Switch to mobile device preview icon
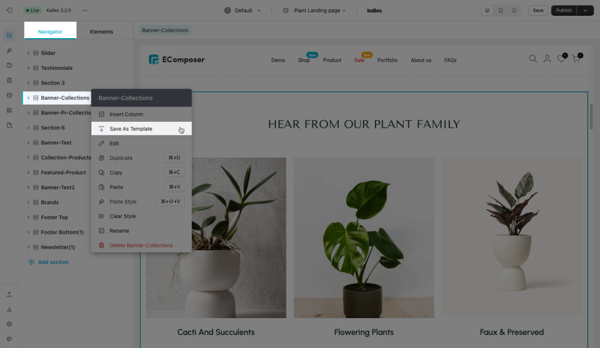This screenshot has height=348, width=600. click(x=514, y=11)
